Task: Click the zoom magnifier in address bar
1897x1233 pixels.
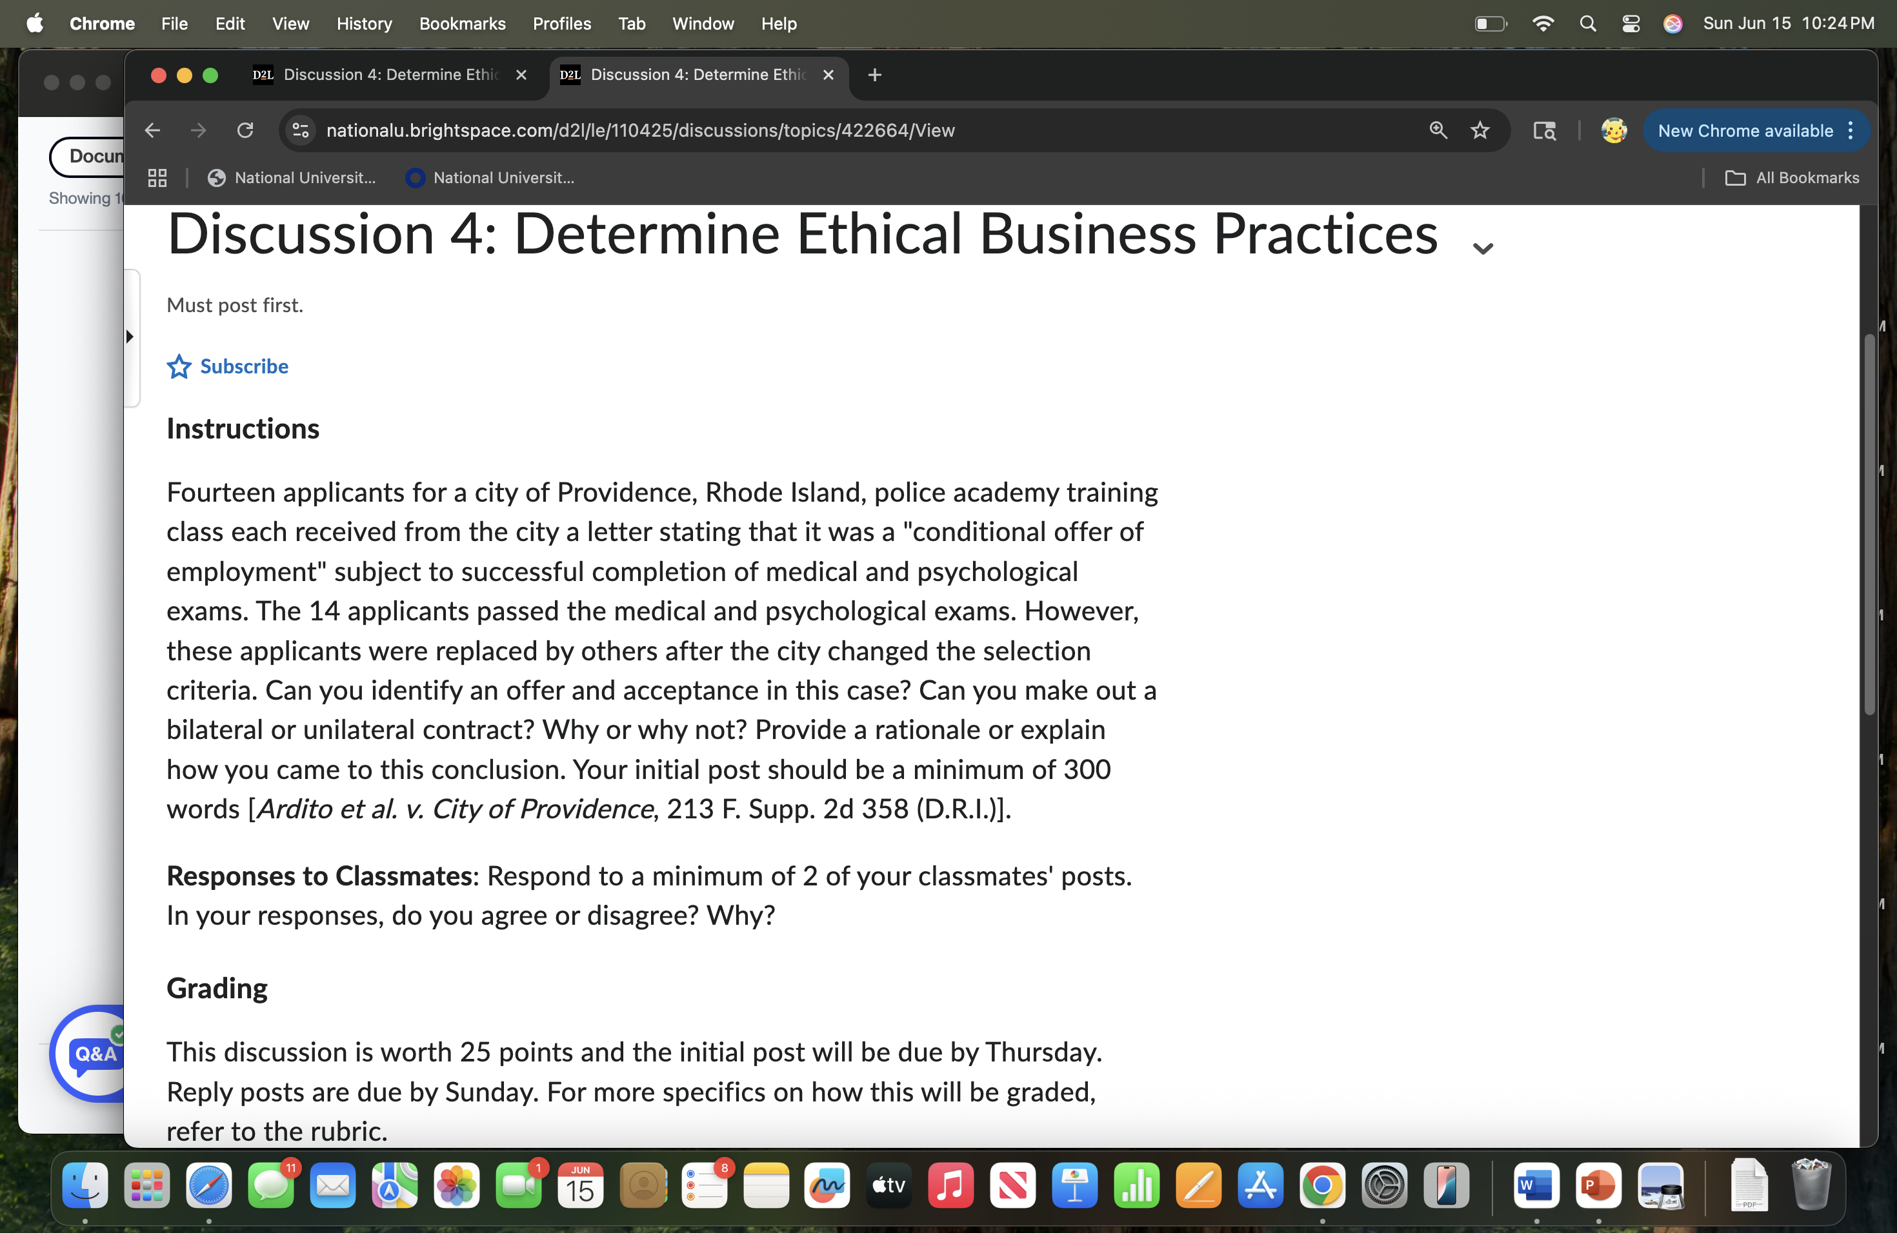Action: tap(1438, 131)
